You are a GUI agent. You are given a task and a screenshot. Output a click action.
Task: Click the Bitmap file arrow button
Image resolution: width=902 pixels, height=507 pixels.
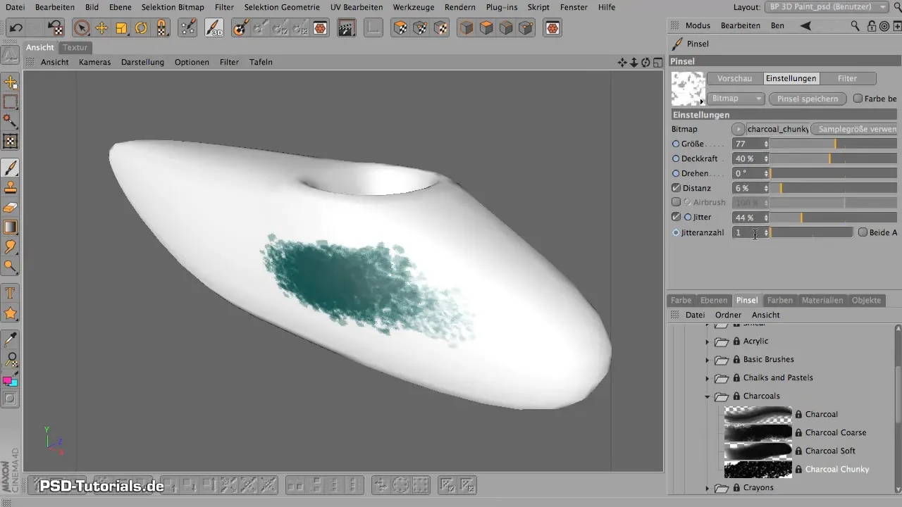[738, 129]
